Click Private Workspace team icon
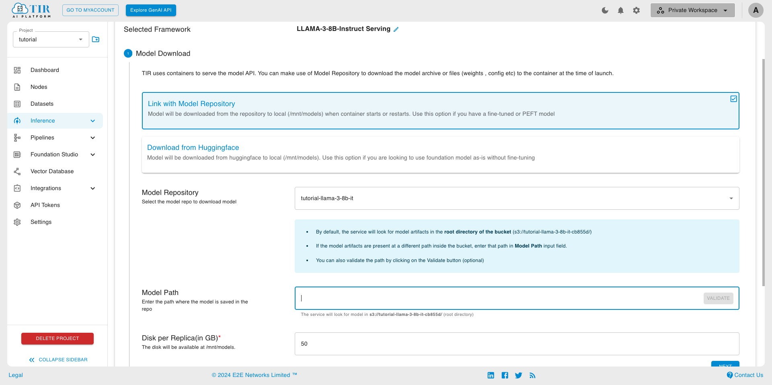 660,10
